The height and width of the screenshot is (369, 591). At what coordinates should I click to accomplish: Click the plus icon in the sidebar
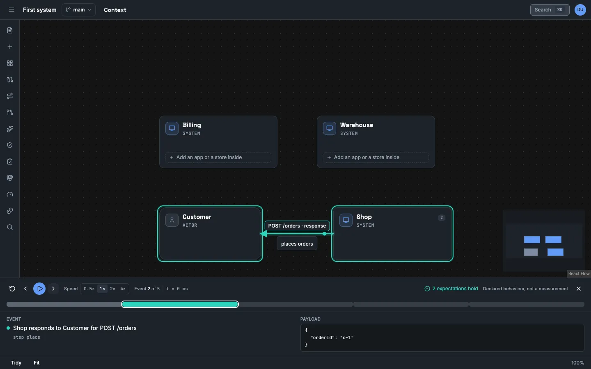click(10, 47)
